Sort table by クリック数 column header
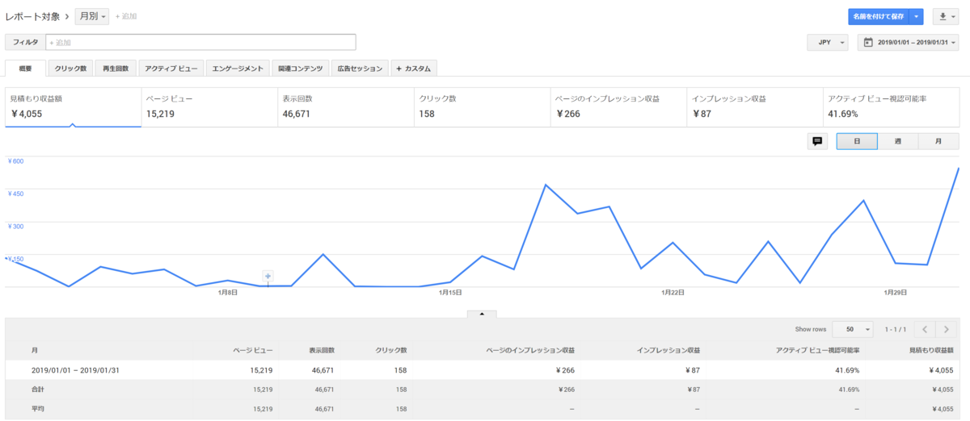The width and height of the screenshot is (970, 421). (x=391, y=351)
